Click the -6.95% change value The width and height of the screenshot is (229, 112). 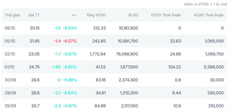(x=70, y=67)
